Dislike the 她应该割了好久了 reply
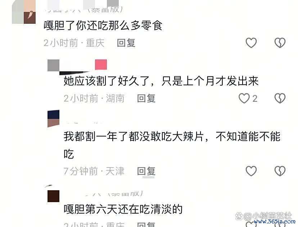298x227 pixels. (x=280, y=98)
